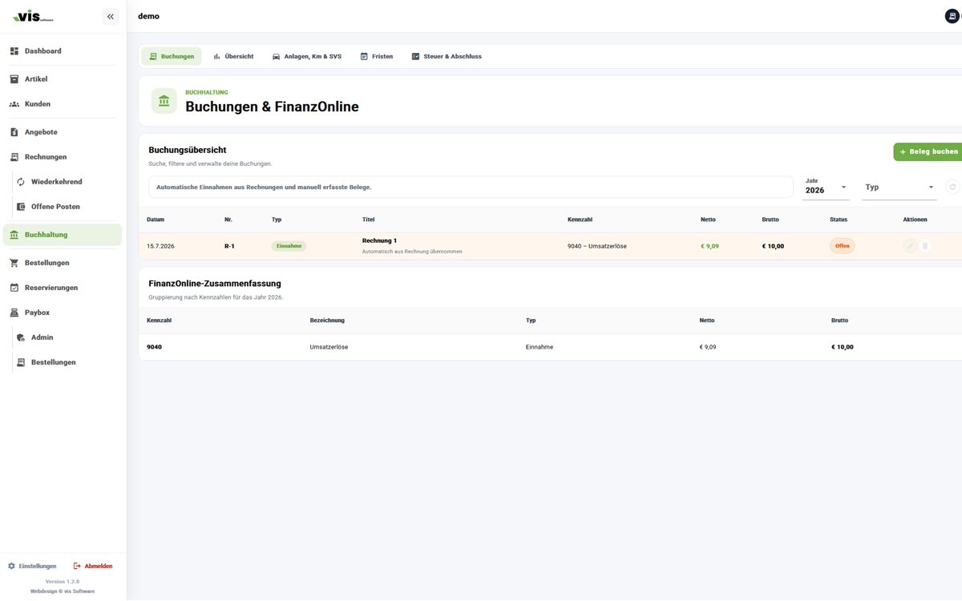
Task: Click the Titel column header
Action: coord(368,220)
